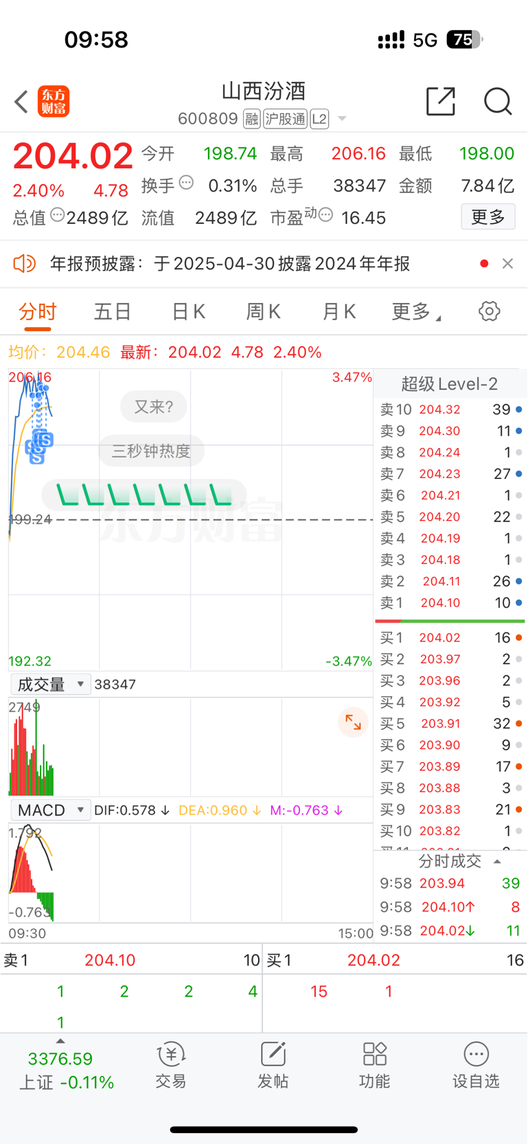This screenshot has height=1144, width=528.
Task: Tap the orange dot beside 买5
Action: [518, 724]
